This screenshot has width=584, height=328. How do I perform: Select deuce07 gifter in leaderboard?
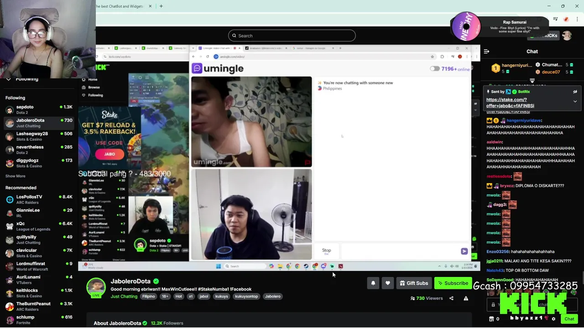[554, 72]
